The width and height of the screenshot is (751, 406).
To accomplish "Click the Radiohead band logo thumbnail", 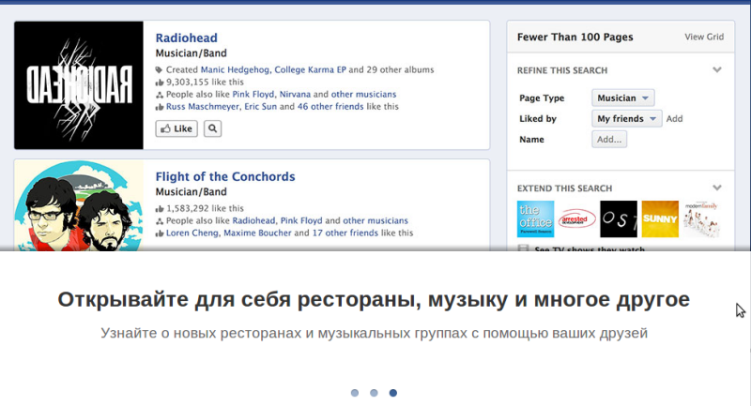I will click(79, 85).
